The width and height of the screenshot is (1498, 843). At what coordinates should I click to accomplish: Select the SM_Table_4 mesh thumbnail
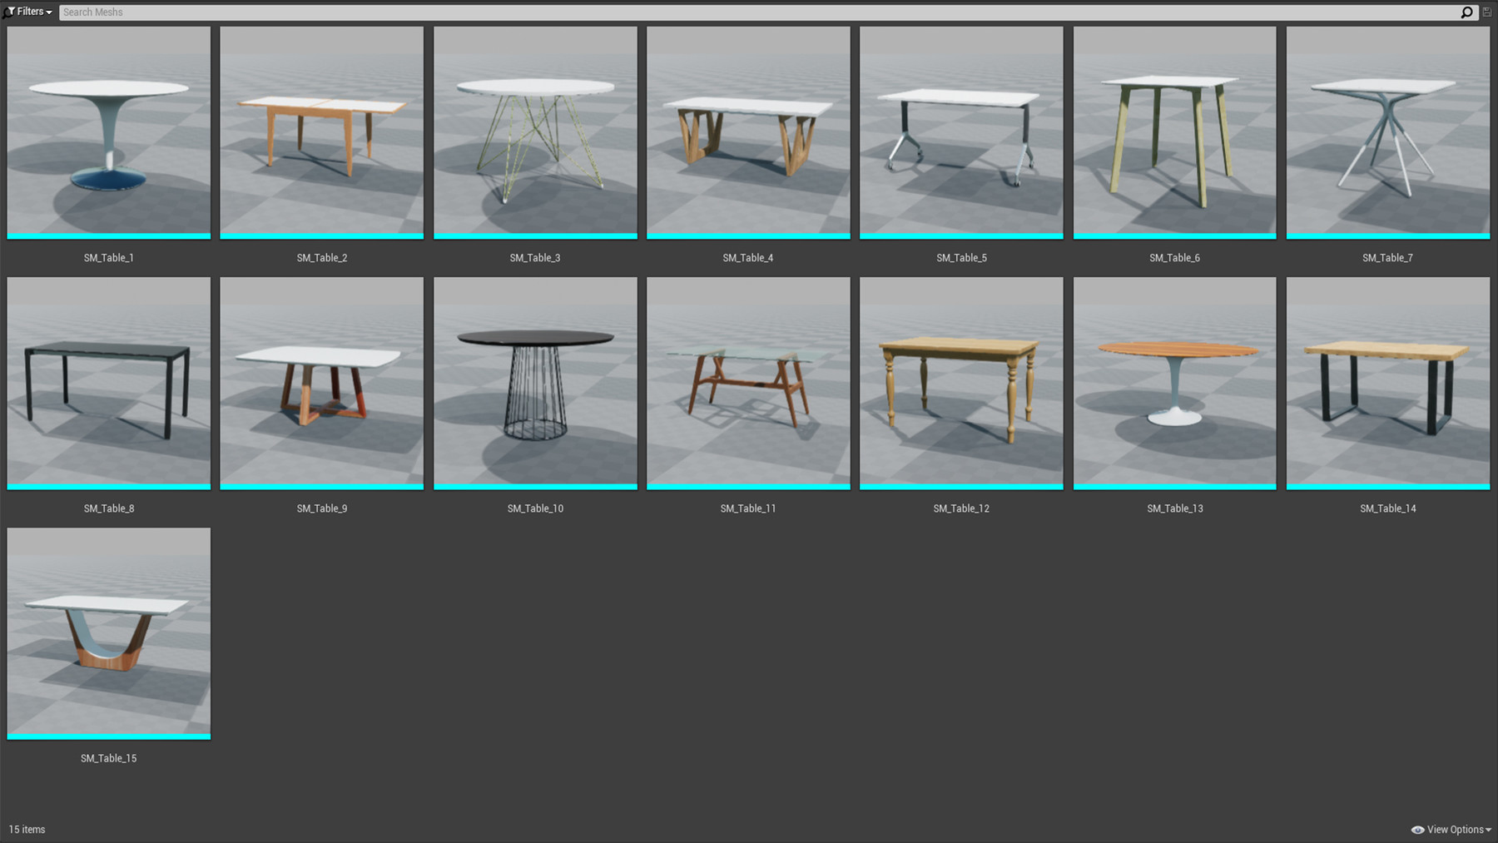point(748,132)
